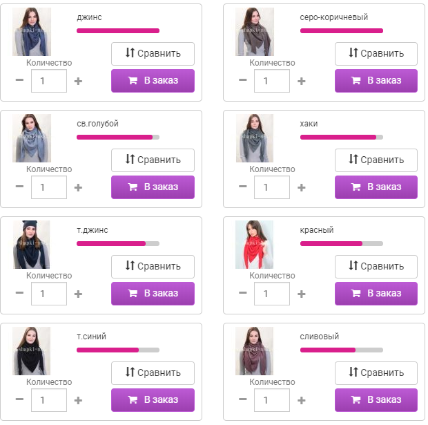The width and height of the screenshot is (428, 425).
Task: Increase quantity for т.синий scarf
Action: pyautogui.click(x=78, y=400)
